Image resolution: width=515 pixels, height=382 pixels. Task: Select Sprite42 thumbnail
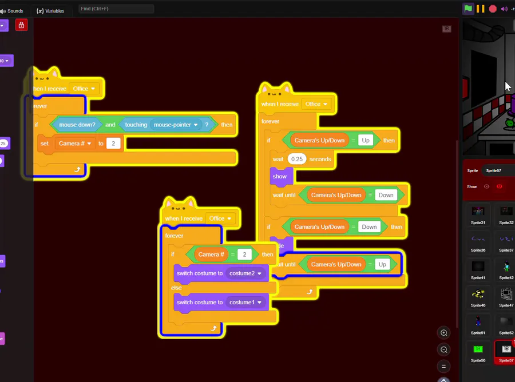point(506,270)
